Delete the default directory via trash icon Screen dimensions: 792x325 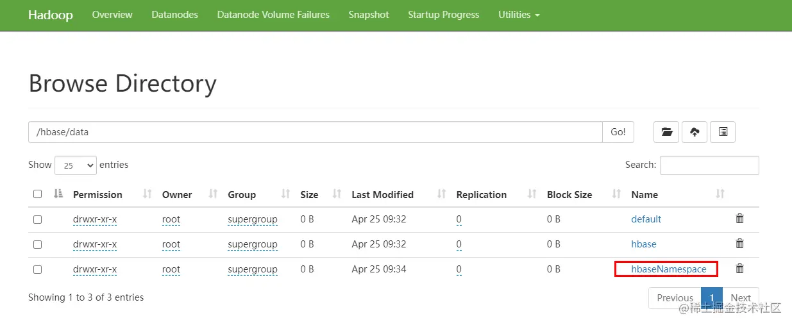[x=739, y=219]
